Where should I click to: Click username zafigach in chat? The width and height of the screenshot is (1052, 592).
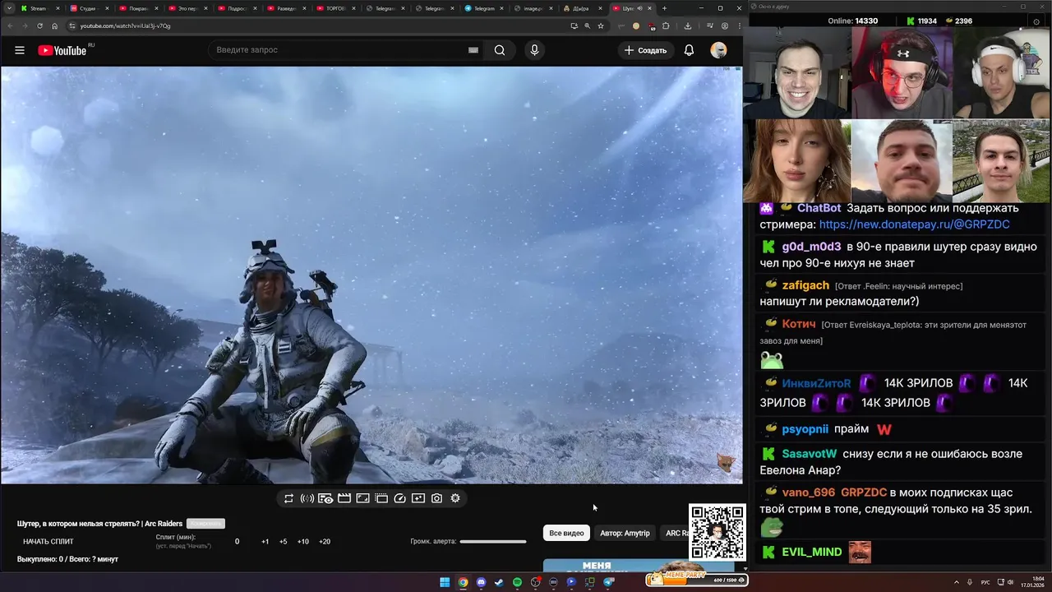805,285
